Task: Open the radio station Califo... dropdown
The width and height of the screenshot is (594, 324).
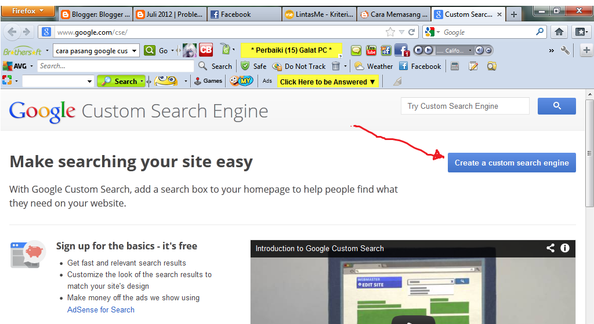Action: [470, 50]
